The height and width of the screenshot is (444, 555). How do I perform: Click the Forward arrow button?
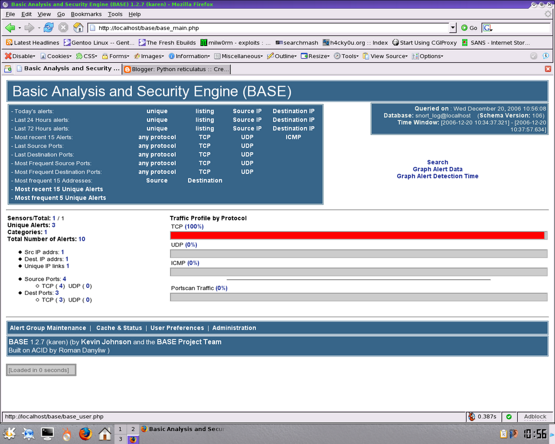click(x=29, y=28)
